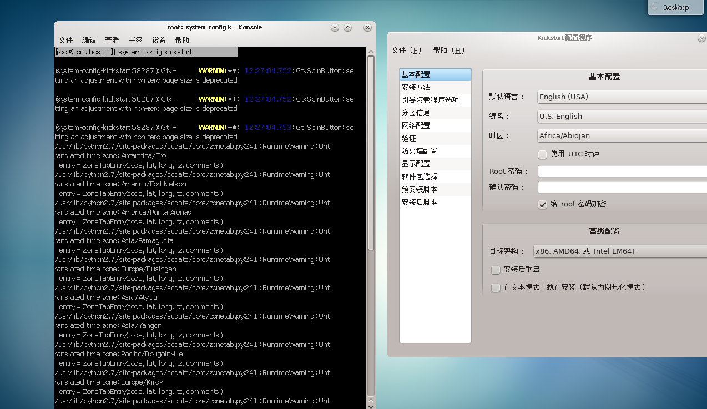Maximize the Konsole window
This screenshot has height=409, width=707.
coord(347,27)
